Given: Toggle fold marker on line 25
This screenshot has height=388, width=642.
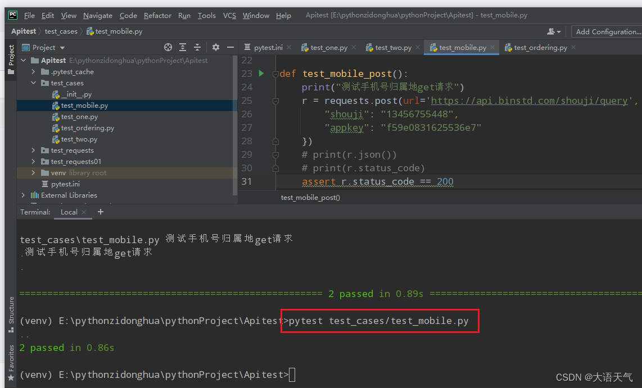Looking at the screenshot, I should 275,101.
